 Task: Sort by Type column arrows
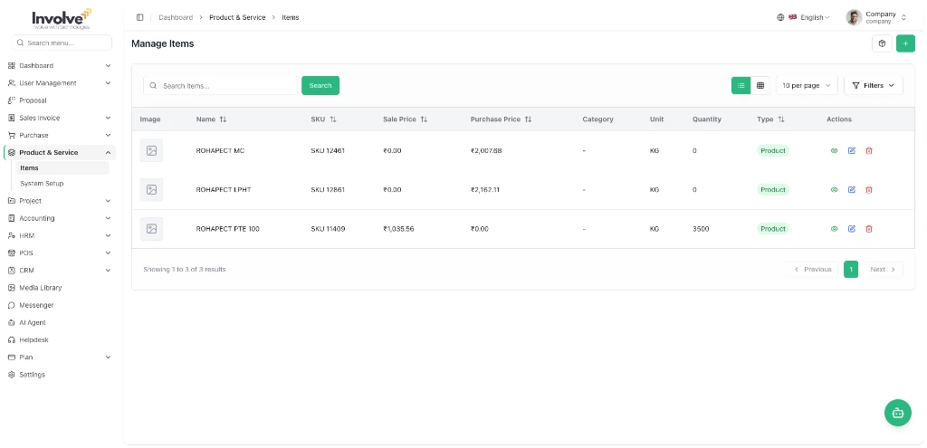781,119
